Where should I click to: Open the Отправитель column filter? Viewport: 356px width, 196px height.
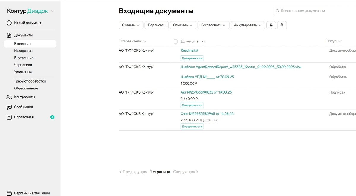click(133, 41)
